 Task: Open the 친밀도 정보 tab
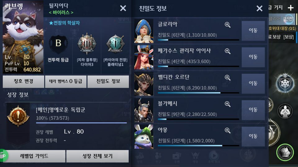coord(108,81)
